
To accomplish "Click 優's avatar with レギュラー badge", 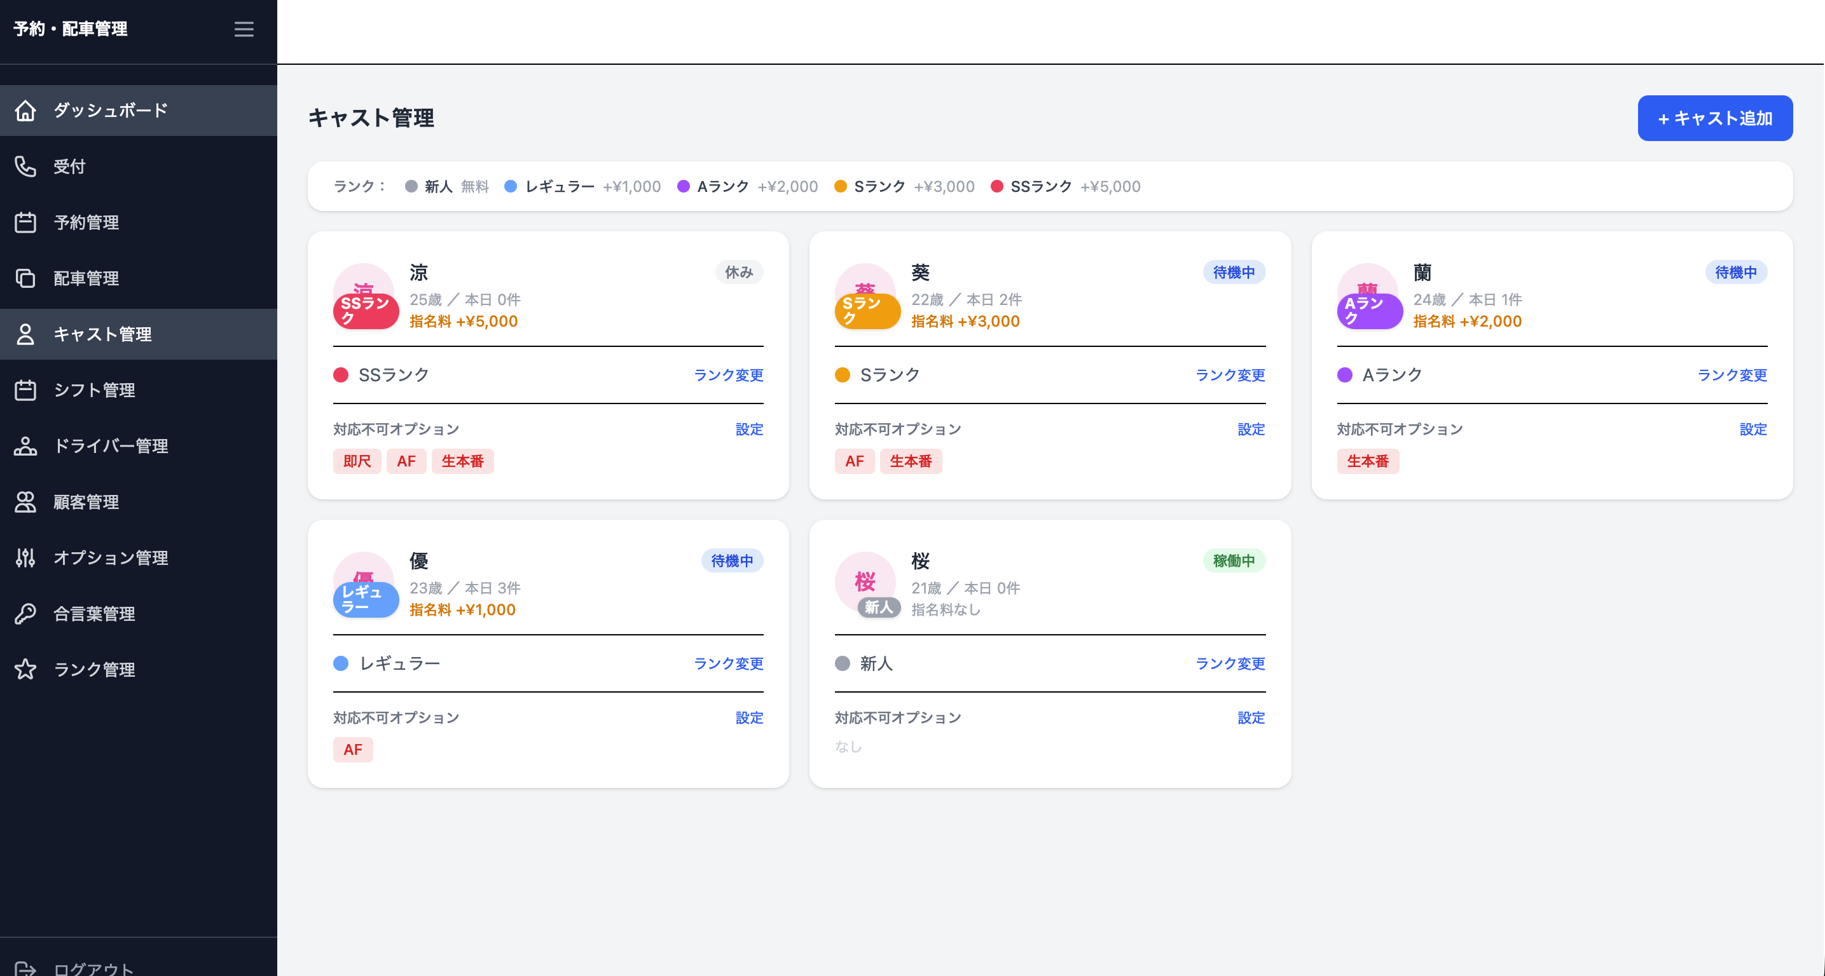I will (366, 584).
